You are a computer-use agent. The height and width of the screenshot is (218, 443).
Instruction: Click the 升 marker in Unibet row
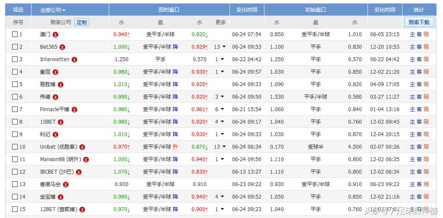tap(175, 146)
